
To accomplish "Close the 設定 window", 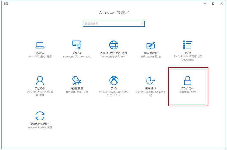I will click(222, 4).
